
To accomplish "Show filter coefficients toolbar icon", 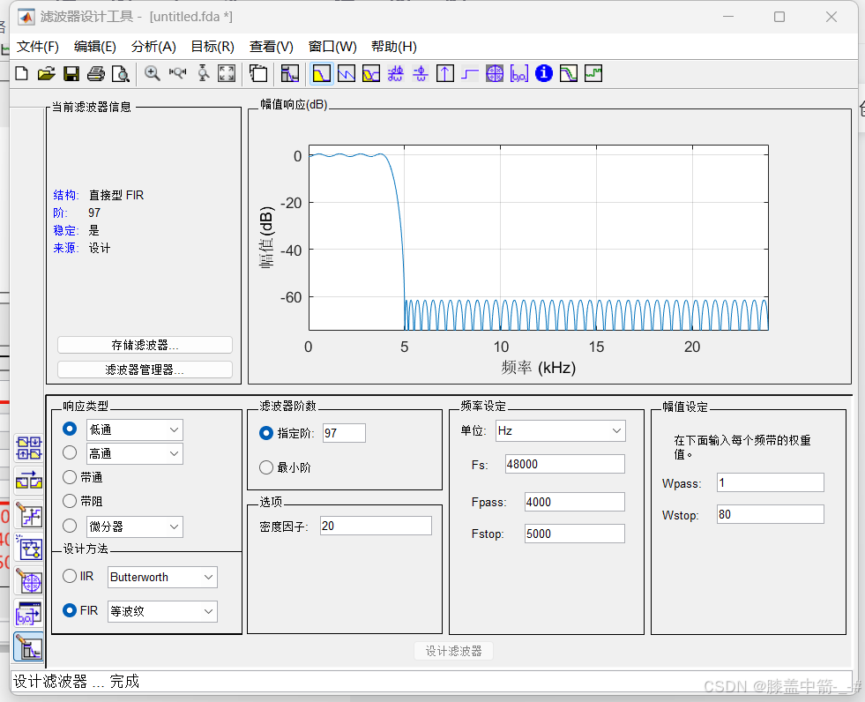I will click(519, 74).
